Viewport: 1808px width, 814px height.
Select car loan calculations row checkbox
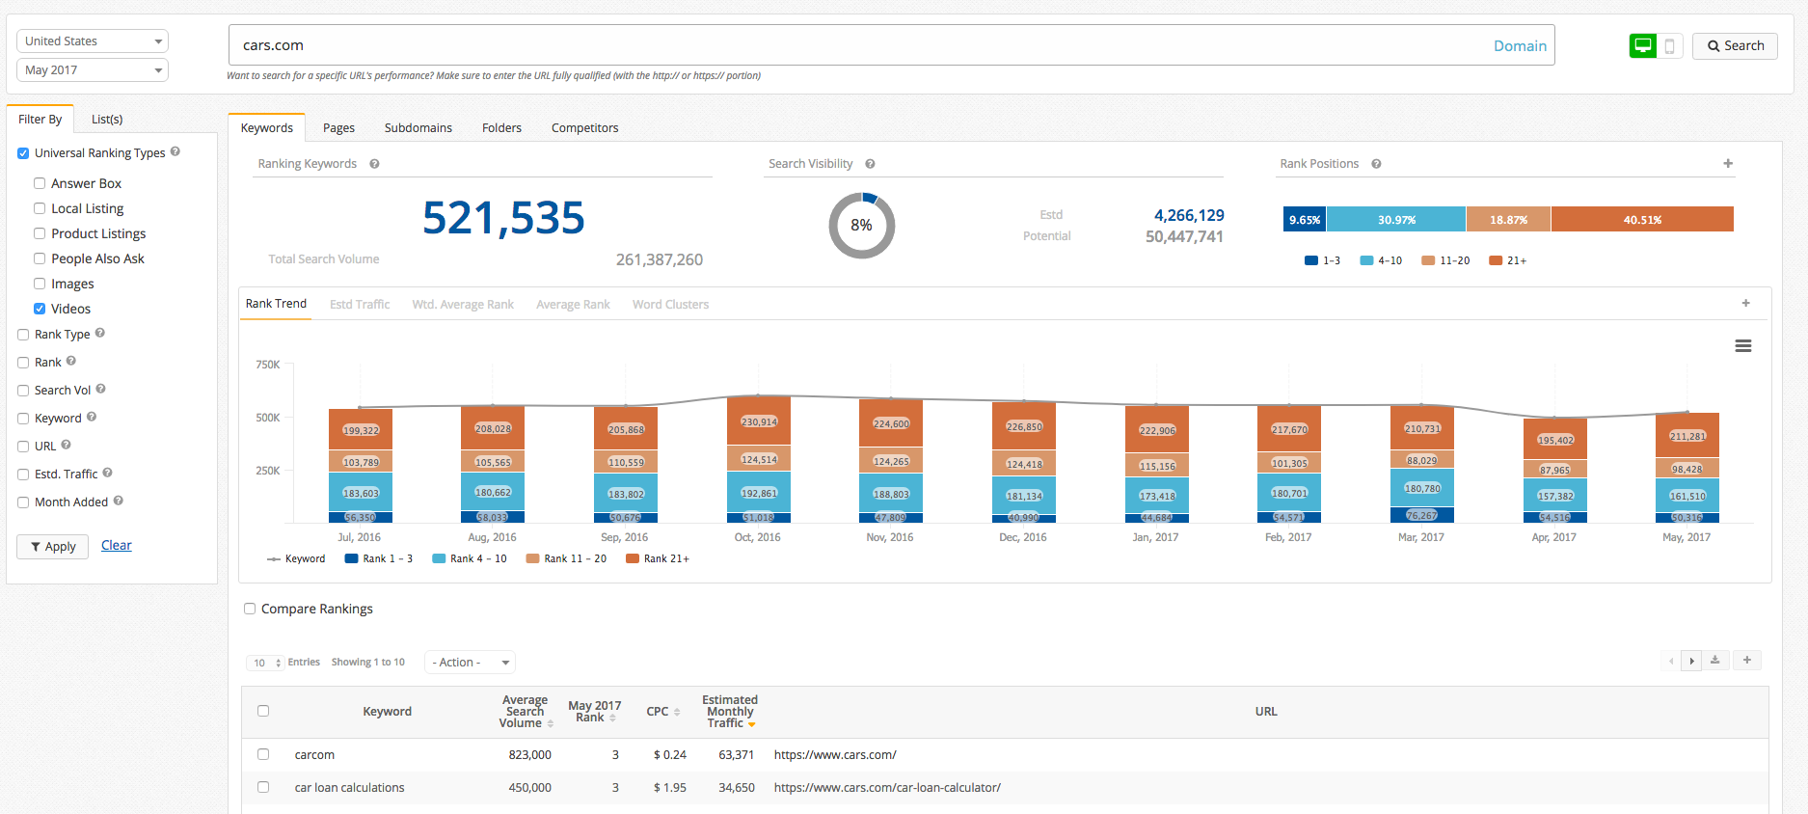coord(263,787)
